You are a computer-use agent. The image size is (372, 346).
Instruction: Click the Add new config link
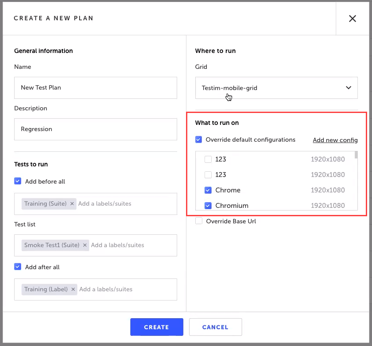[x=335, y=140]
